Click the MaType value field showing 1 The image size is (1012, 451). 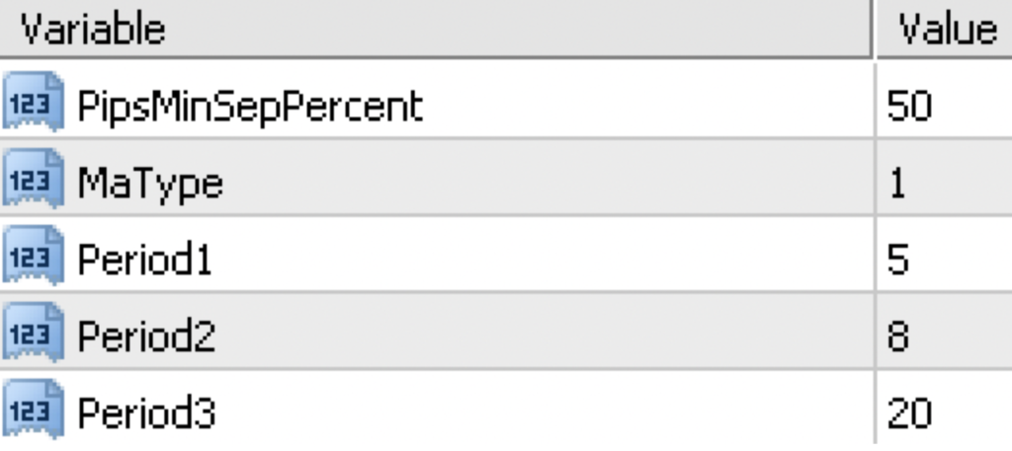tap(897, 182)
